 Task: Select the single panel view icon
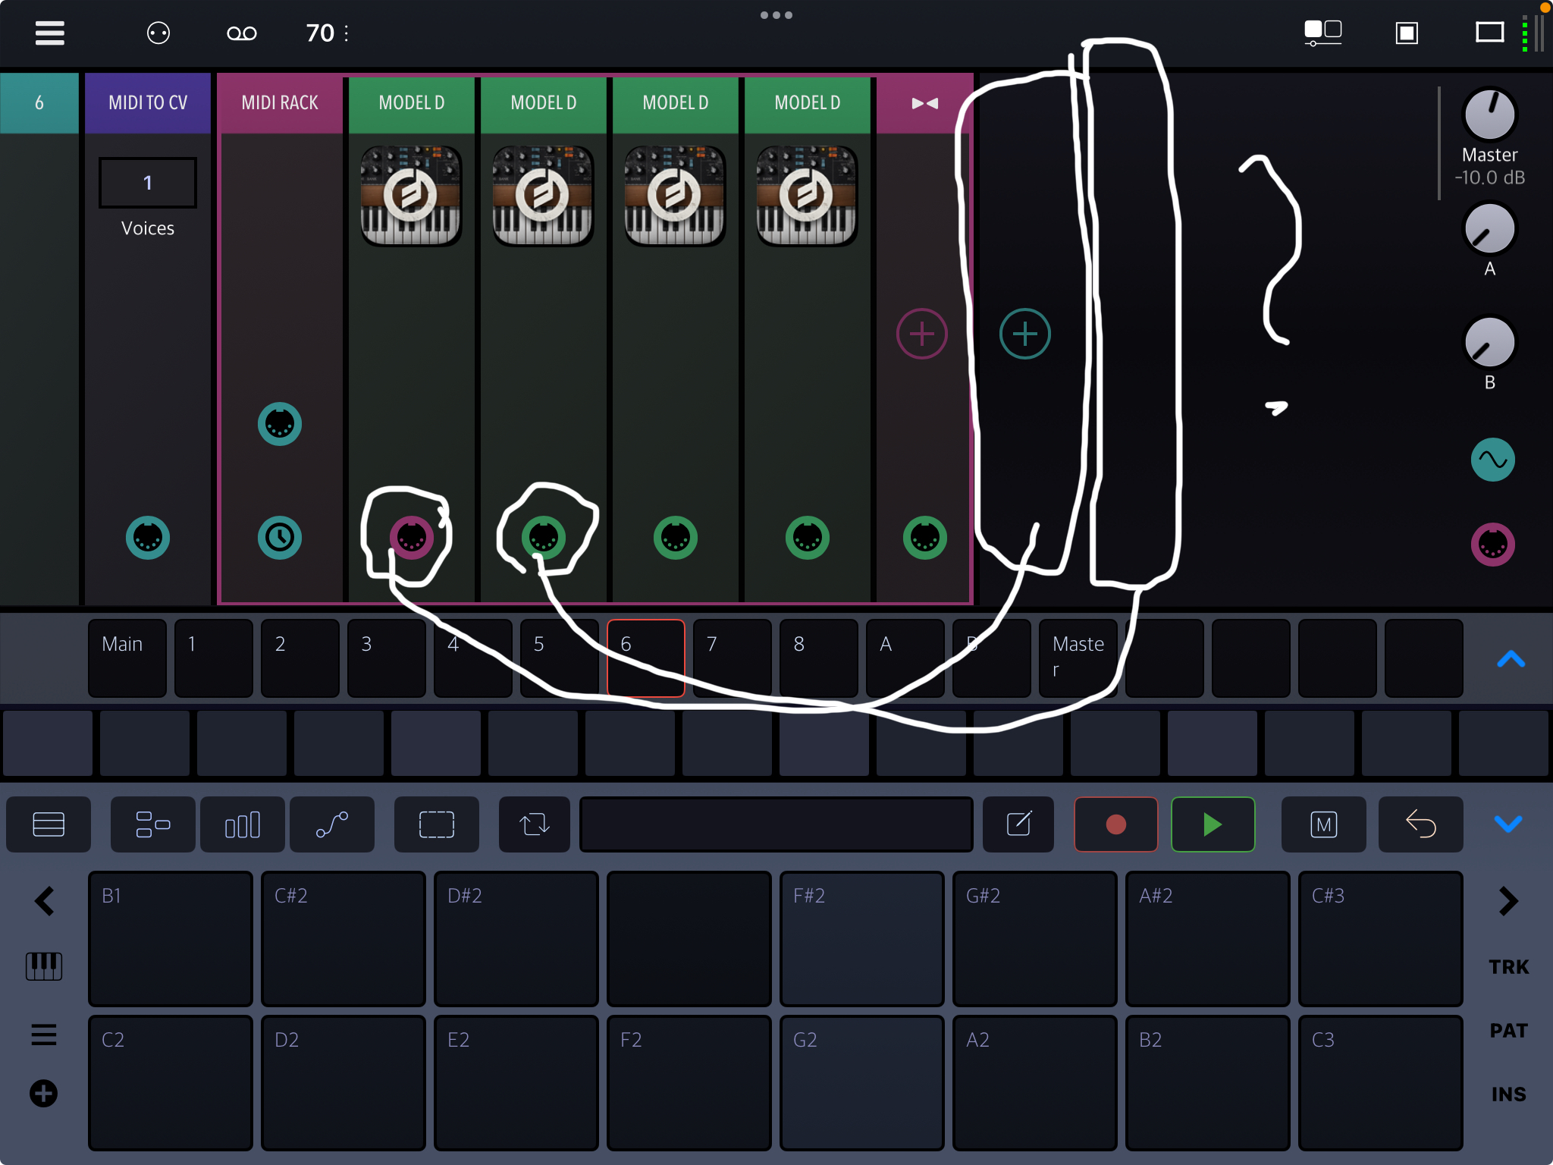tap(1407, 33)
